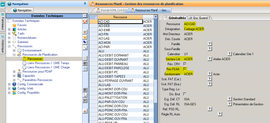Click the star favorites icon in vertical toolbar
The height and width of the screenshot is (123, 270).
coord(85,37)
